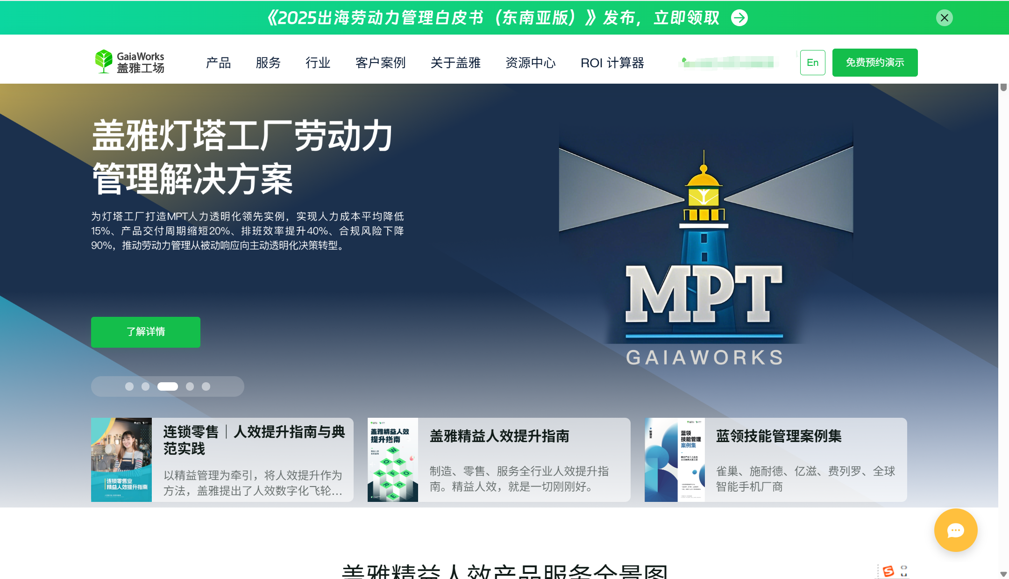The image size is (1009, 579).
Task: Open the 资源中心 dropdown
Action: point(530,63)
